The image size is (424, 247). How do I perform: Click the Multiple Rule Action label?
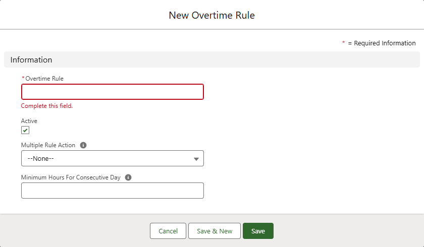click(x=48, y=145)
